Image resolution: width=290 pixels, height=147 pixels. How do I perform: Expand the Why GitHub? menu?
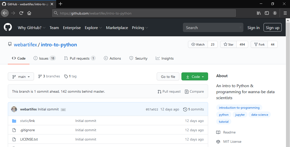pos(31,28)
